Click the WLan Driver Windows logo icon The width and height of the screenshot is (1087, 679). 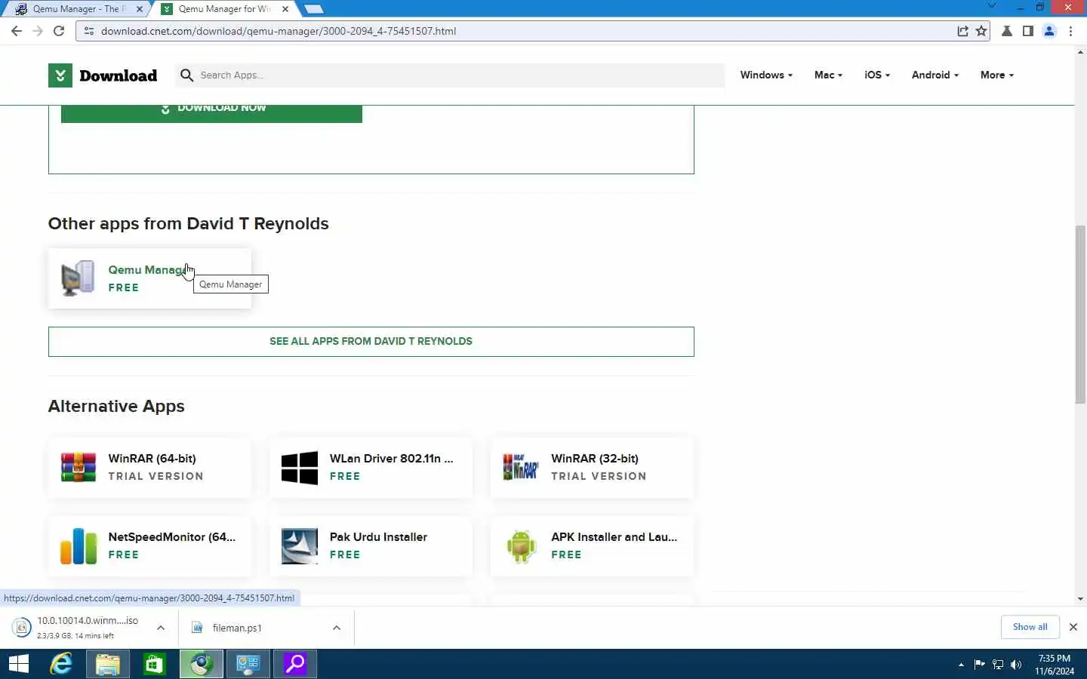(300, 468)
